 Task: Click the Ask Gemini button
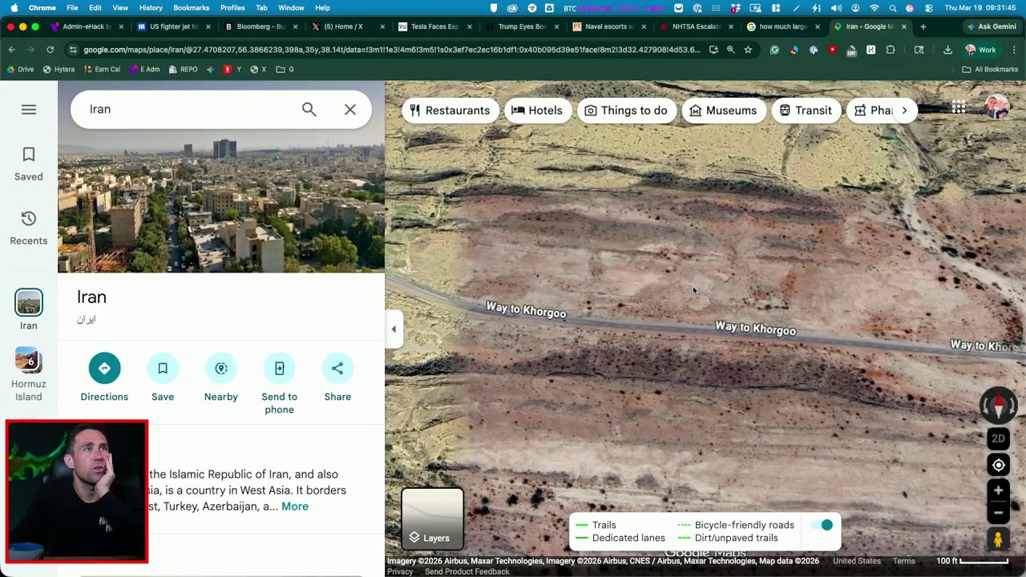point(992,26)
